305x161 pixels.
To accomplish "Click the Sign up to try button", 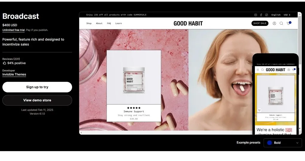I will pyautogui.click(x=37, y=87).
